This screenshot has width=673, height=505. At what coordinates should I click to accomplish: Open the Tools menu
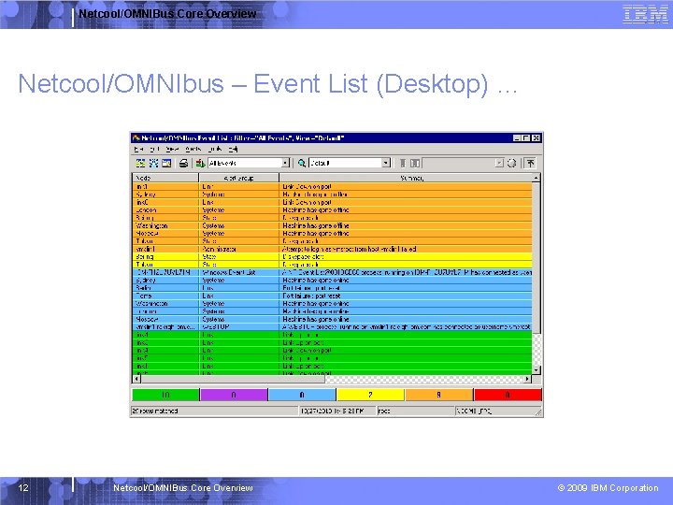215,149
